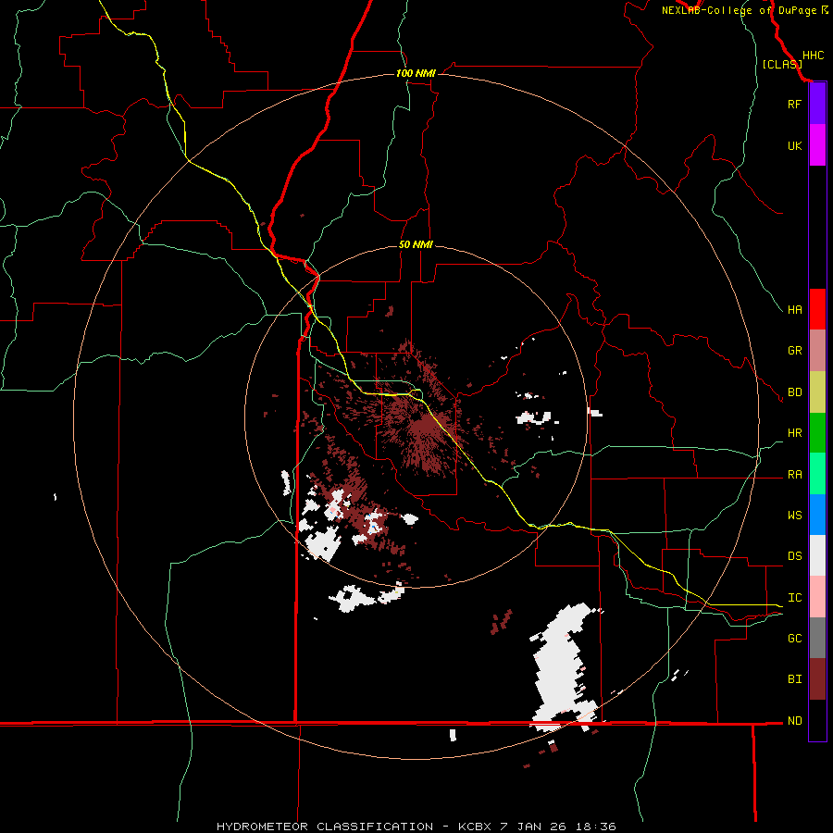Image resolution: width=833 pixels, height=833 pixels.
Task: Click the BI brown legend swatch
Action: coord(817,679)
